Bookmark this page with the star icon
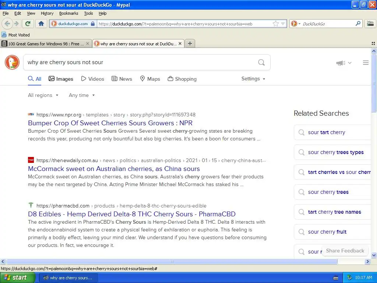 pyautogui.click(x=275, y=24)
